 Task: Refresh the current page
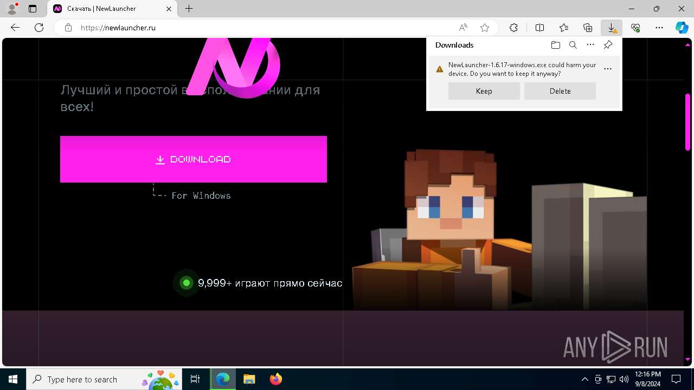click(x=39, y=28)
